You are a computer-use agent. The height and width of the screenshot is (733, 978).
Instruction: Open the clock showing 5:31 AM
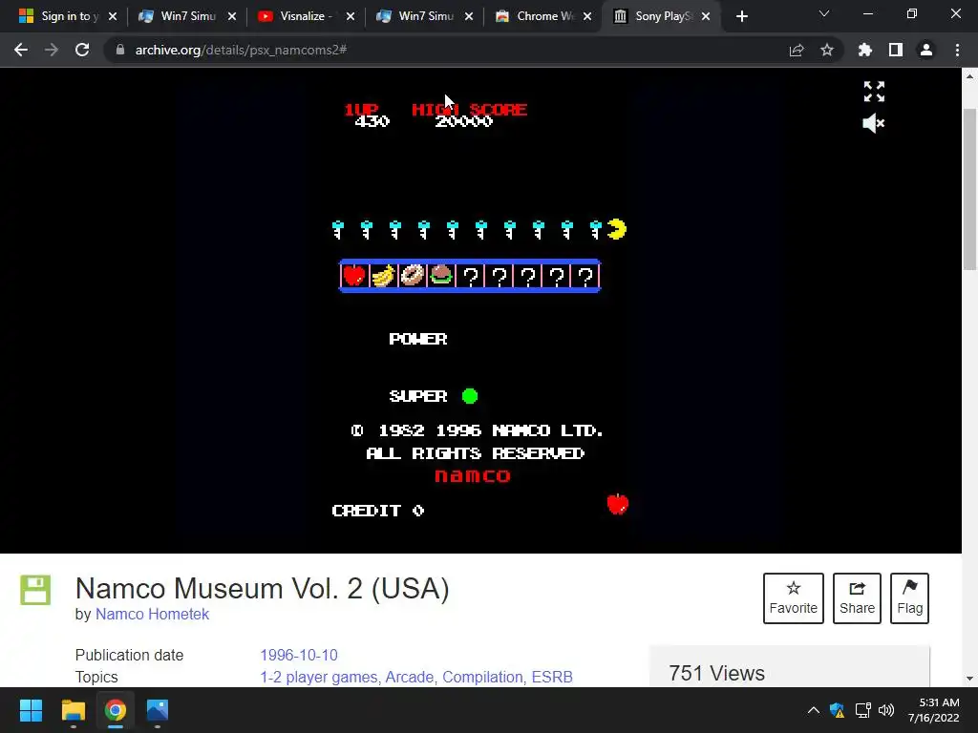(x=933, y=710)
